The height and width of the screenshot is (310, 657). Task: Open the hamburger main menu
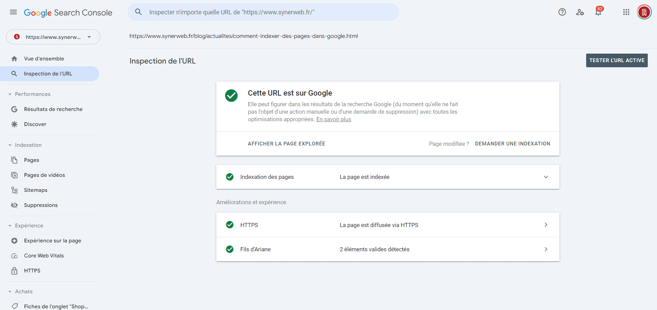[x=13, y=12]
